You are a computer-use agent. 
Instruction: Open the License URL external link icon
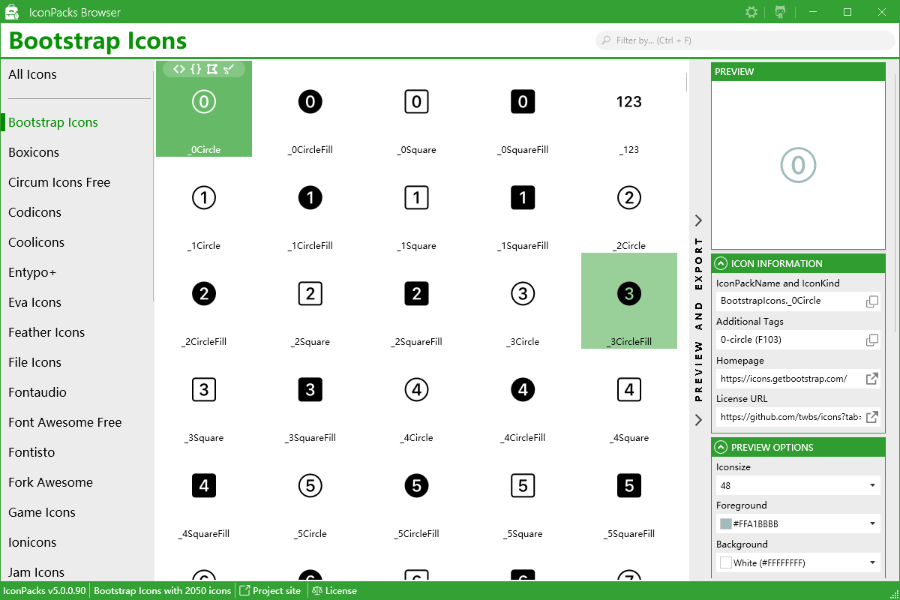click(872, 417)
